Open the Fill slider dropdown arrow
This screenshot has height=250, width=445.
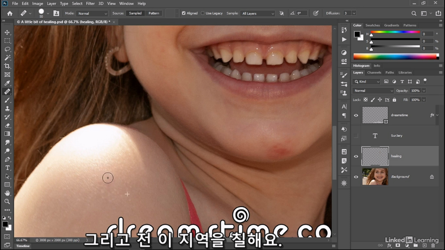[x=424, y=100]
